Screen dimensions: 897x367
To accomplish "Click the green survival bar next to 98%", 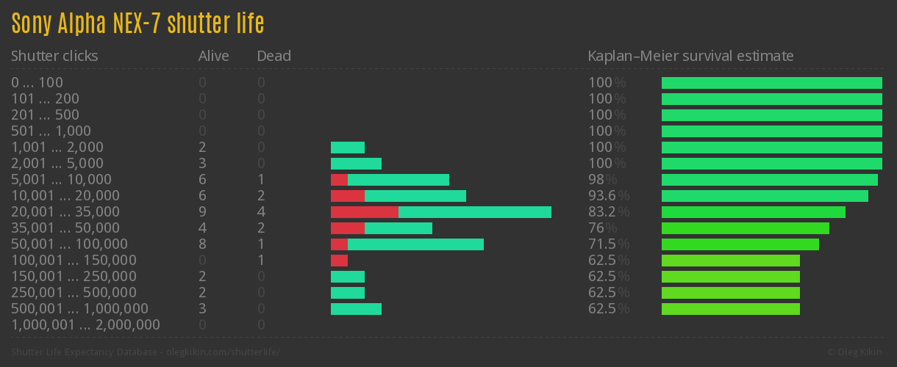I will 769,180.
